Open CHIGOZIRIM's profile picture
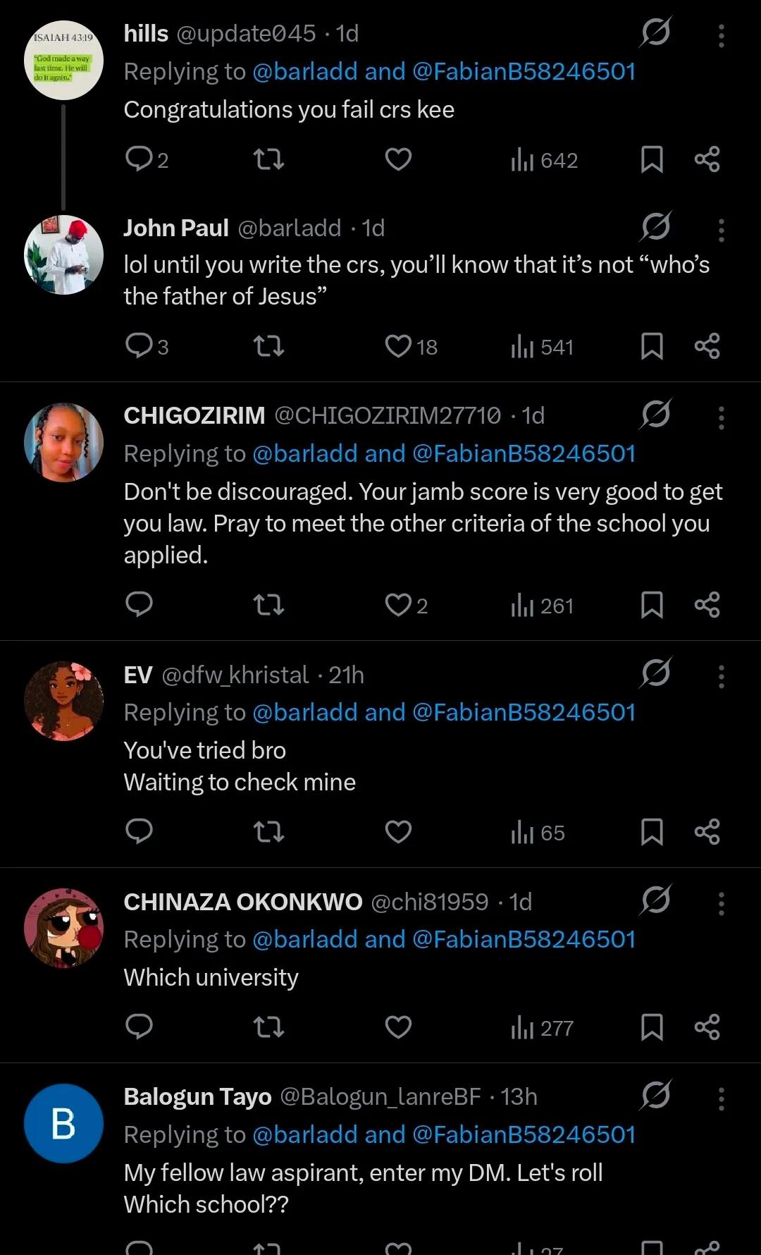Viewport: 761px width, 1255px height. coord(64,443)
